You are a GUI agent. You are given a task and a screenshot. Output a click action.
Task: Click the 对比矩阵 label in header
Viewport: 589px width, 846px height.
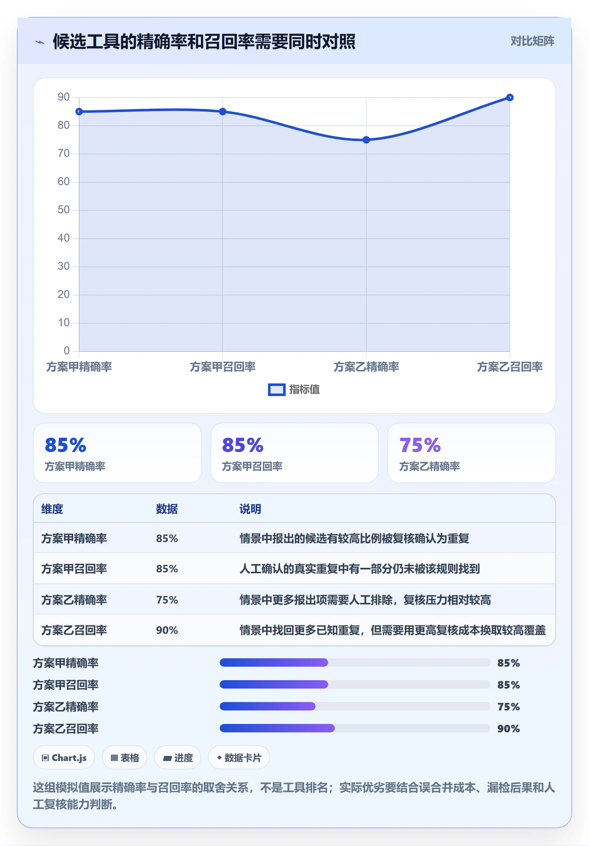coord(532,41)
